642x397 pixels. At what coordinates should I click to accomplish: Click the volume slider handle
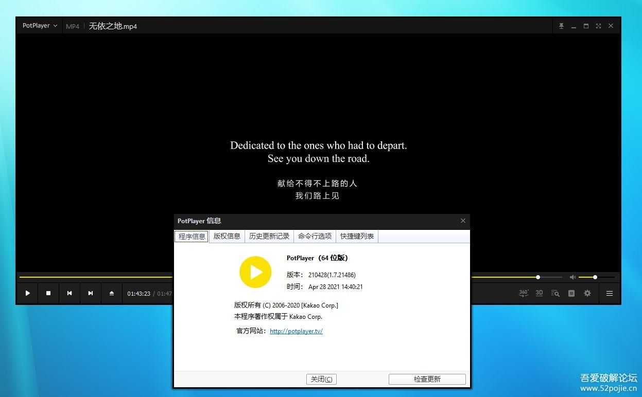coord(595,277)
